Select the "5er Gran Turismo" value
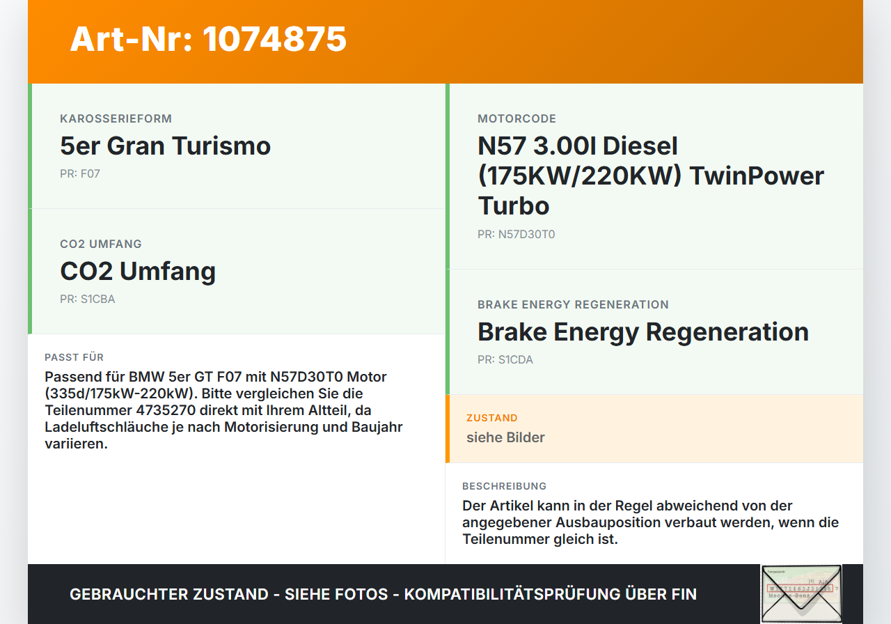 coord(166,146)
